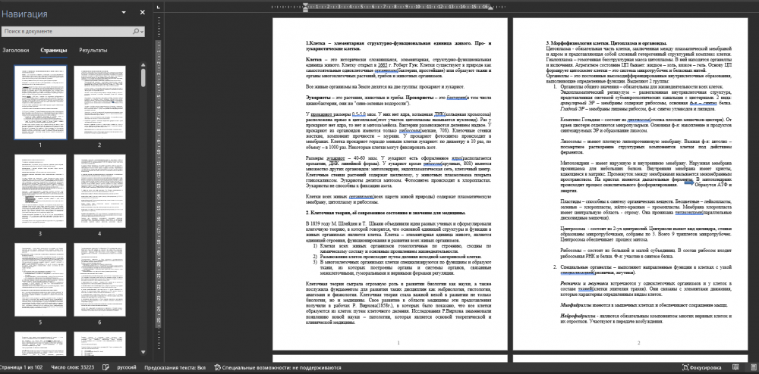Screen dimensions: 759x374
Task: Select the Страницы tab
Action: [54, 50]
